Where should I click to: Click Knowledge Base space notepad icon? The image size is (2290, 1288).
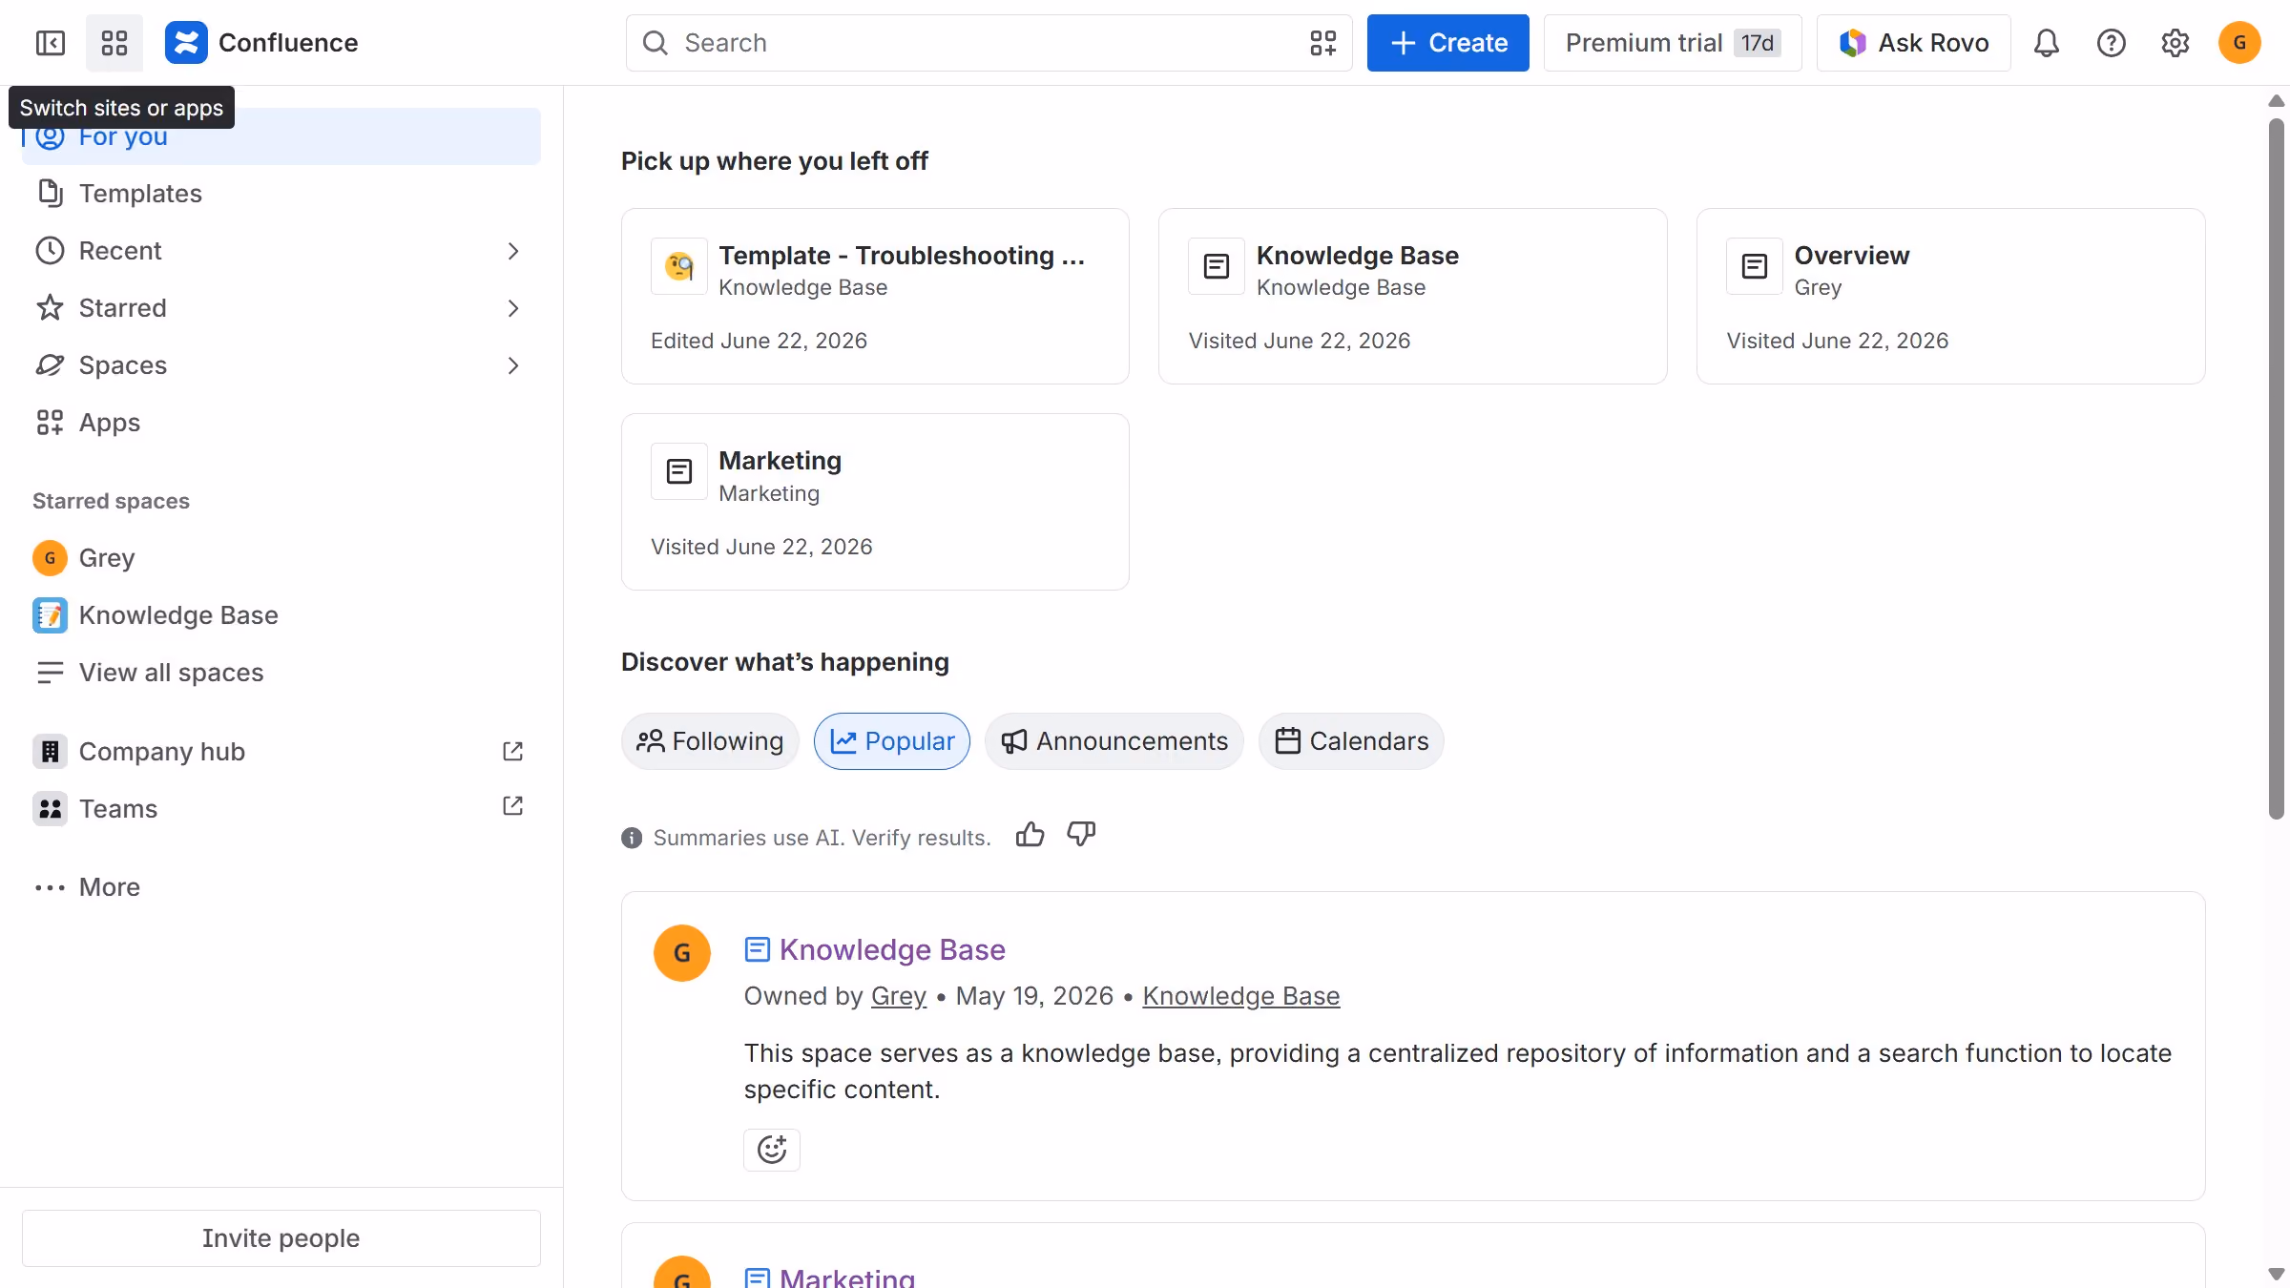click(50, 615)
